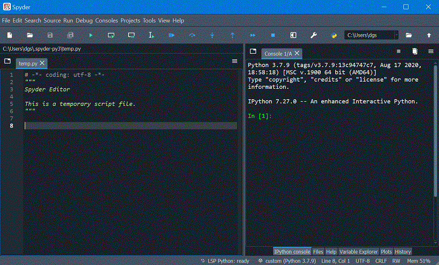Open Preferences with the wrench icon
This screenshot has width=439, height=265.
pos(313,35)
